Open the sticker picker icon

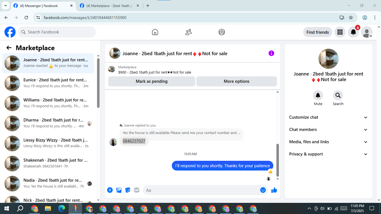tap(128, 190)
